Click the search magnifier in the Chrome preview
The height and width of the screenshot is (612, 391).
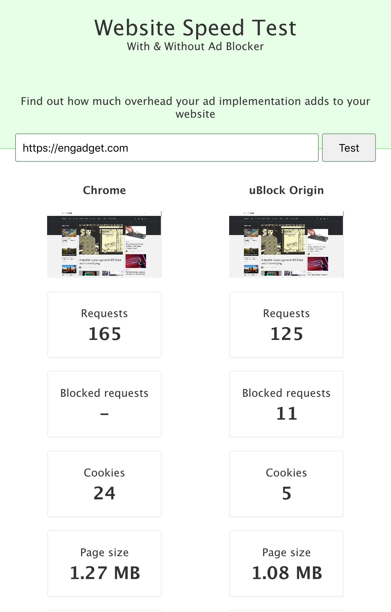[145, 219]
